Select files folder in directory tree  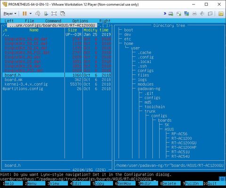(x=143, y=75)
